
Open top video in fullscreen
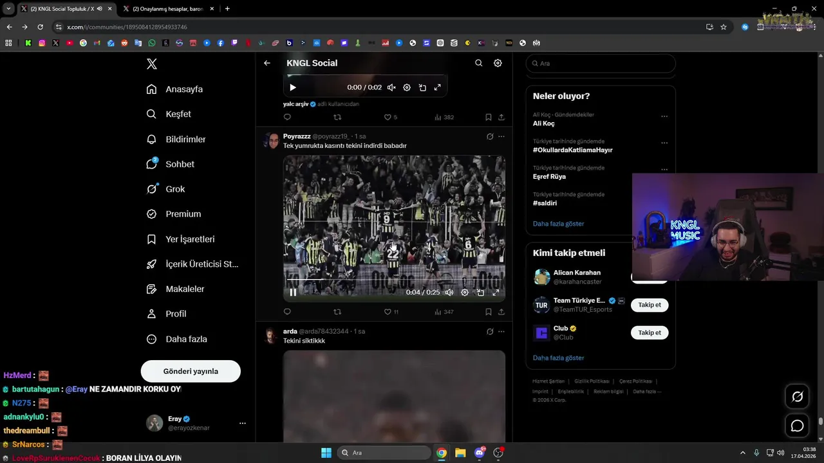coord(438,87)
